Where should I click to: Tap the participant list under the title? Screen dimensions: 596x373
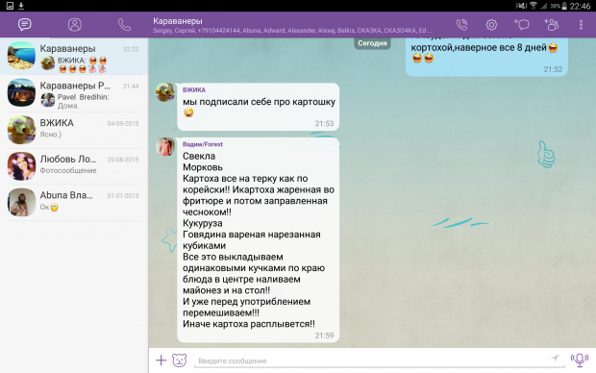pyautogui.click(x=292, y=31)
